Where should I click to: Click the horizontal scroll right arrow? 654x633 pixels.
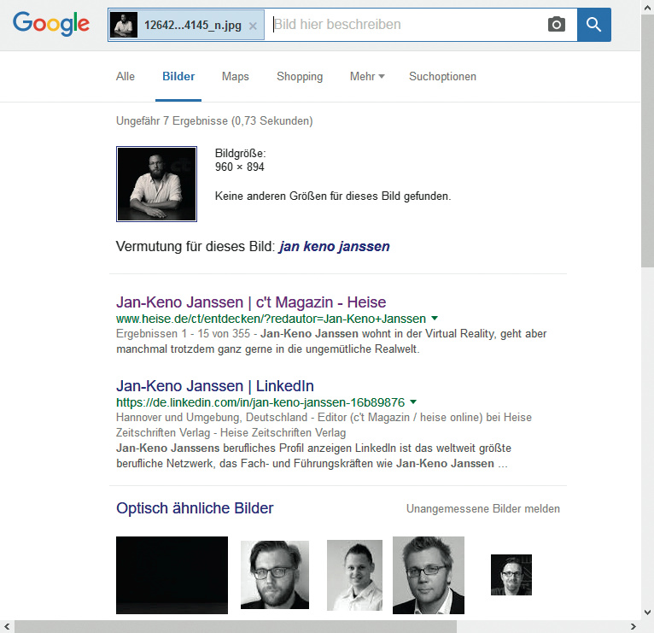coord(634,626)
